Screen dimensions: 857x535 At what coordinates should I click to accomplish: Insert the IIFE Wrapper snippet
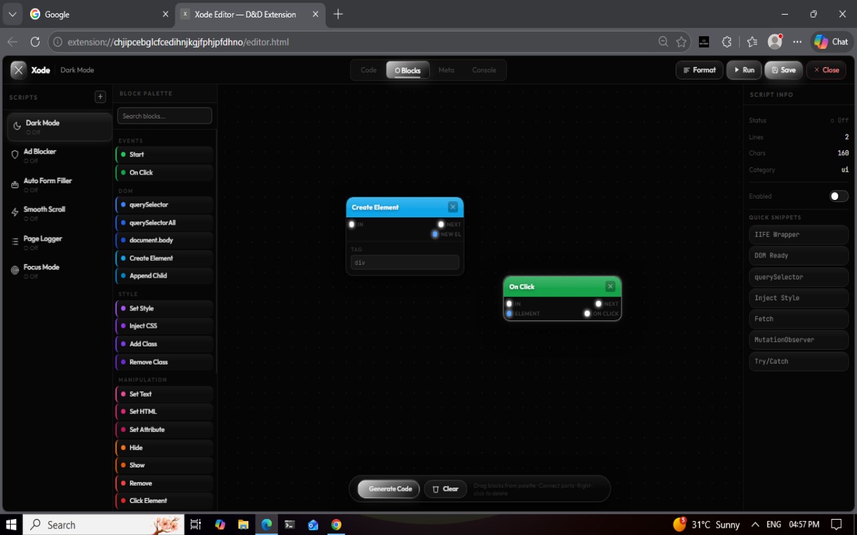tap(799, 235)
